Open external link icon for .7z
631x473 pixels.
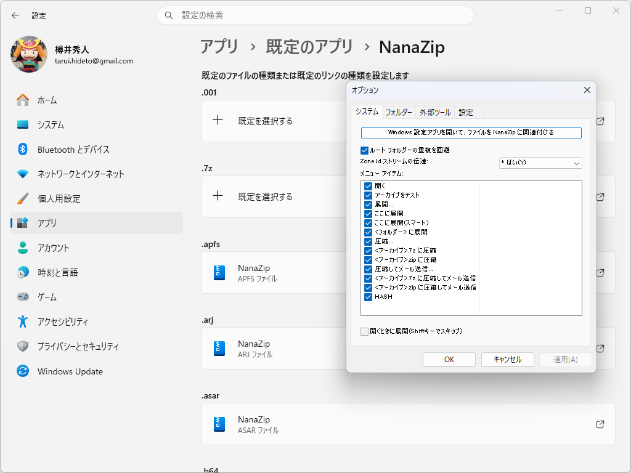600,197
